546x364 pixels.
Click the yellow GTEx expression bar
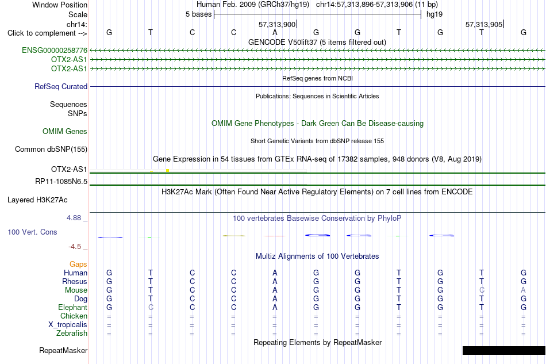coord(167,171)
